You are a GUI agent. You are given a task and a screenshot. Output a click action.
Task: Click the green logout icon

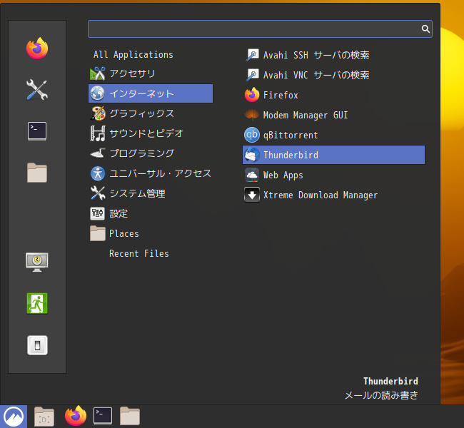37,303
